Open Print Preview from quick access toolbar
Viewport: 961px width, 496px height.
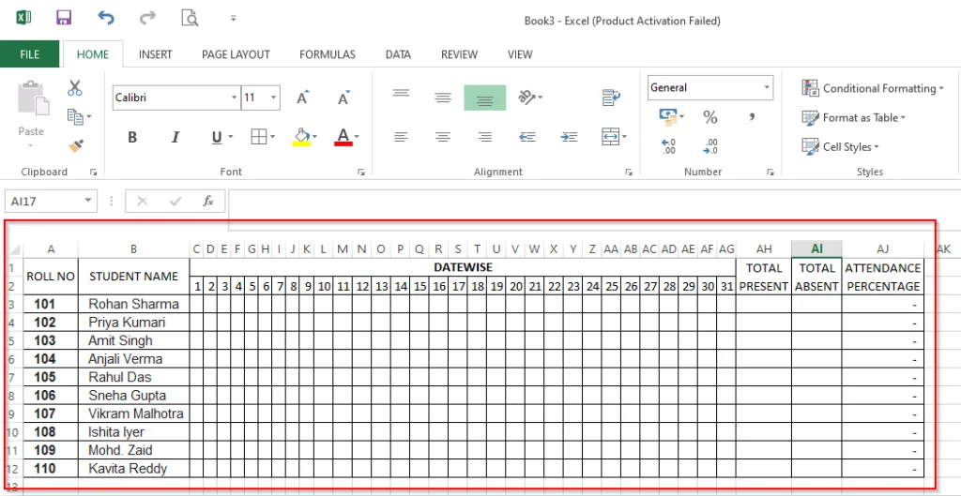click(190, 18)
